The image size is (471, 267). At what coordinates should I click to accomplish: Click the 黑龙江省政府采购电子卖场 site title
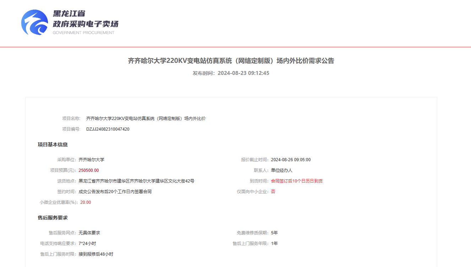(85, 19)
